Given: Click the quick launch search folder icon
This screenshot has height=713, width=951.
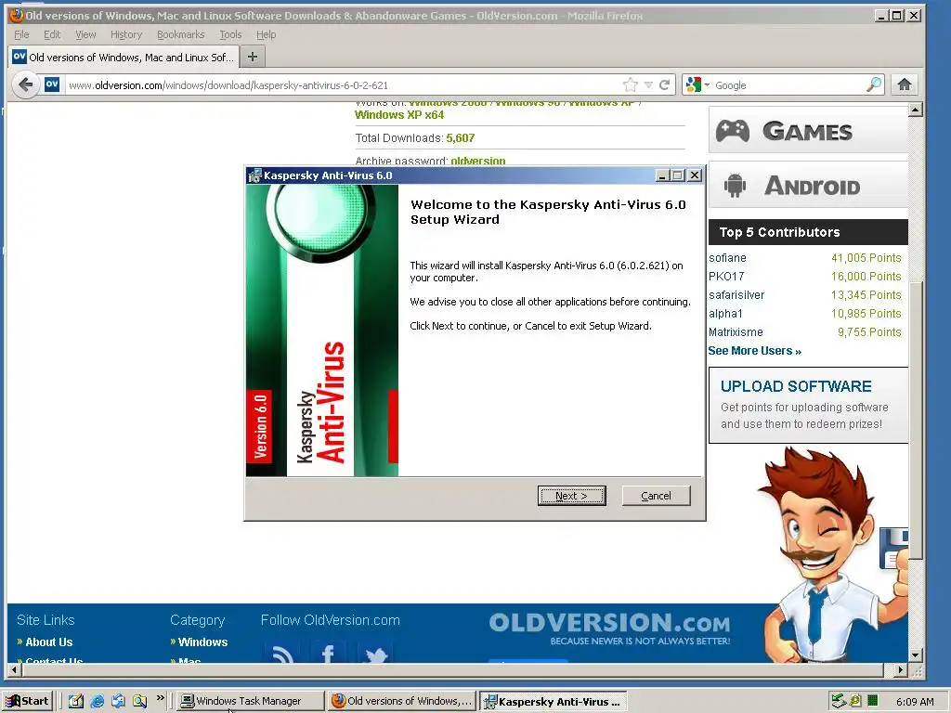Looking at the screenshot, I should click(139, 701).
